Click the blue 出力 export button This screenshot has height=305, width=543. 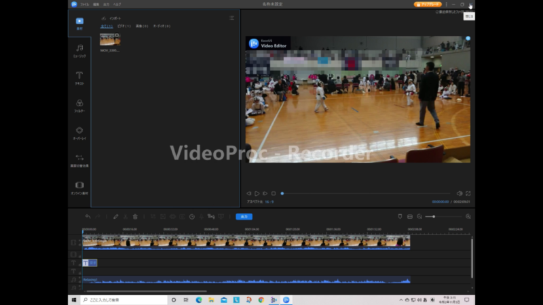coord(244,216)
